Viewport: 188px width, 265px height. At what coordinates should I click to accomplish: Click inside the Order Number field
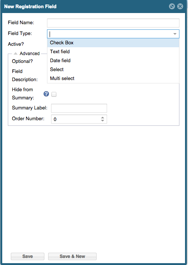click(x=76, y=119)
